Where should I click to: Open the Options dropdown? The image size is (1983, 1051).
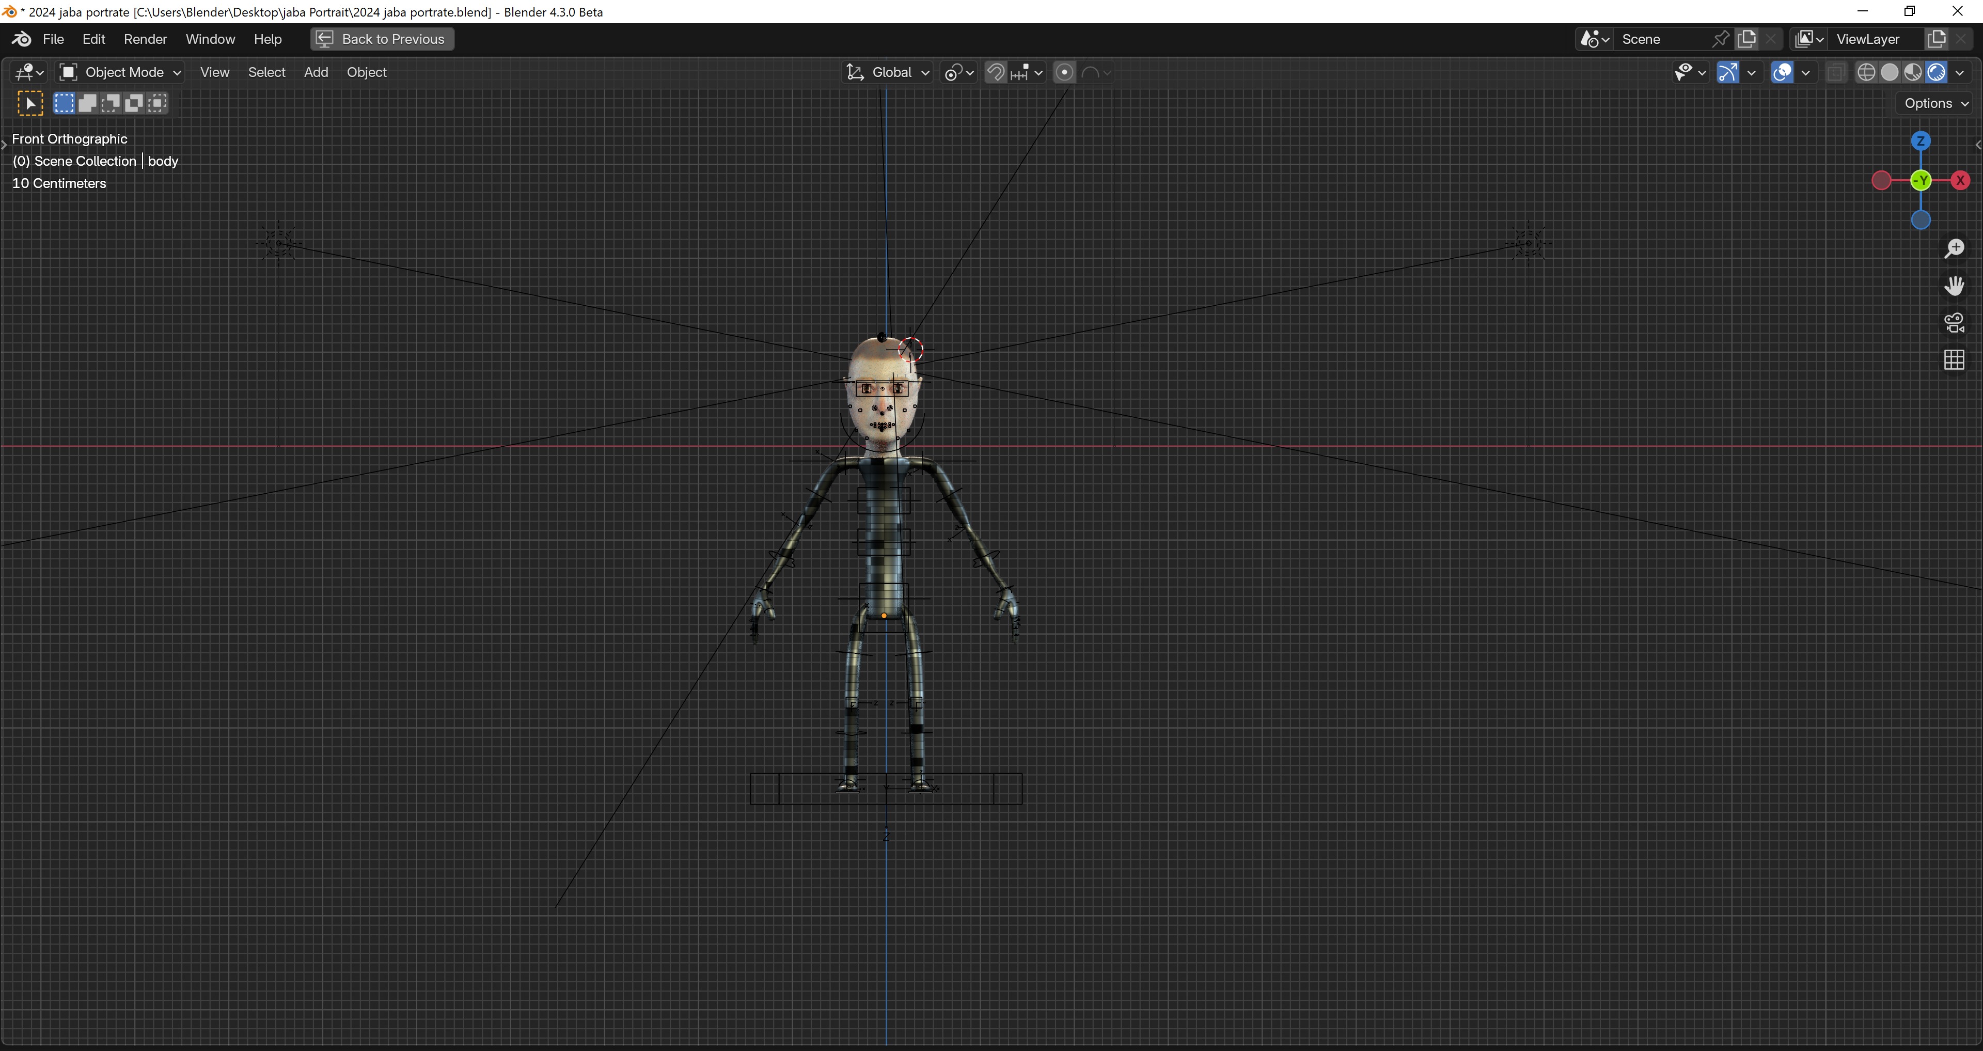[1936, 103]
